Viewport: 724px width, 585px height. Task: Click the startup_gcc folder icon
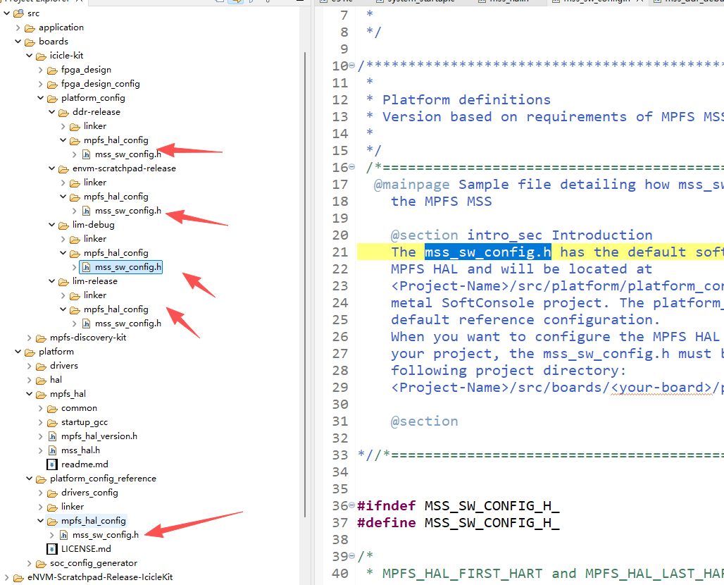click(x=53, y=422)
